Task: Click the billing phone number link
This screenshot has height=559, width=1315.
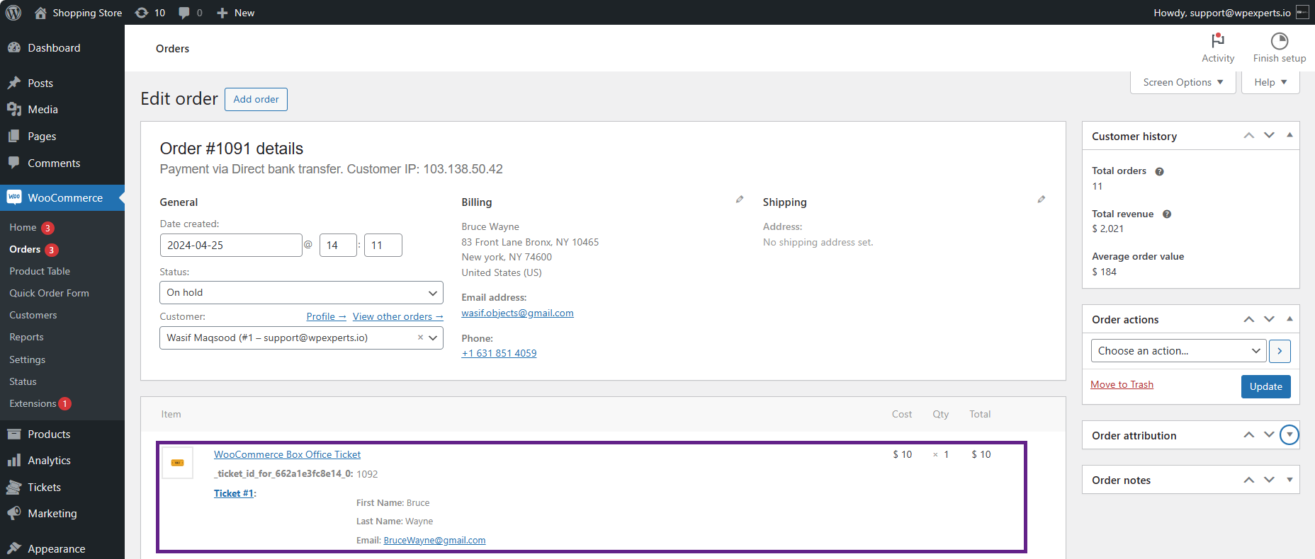Action: pyautogui.click(x=499, y=353)
